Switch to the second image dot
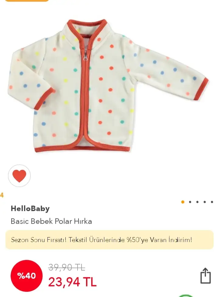The height and width of the screenshot is (297, 219). pyautogui.click(x=190, y=202)
